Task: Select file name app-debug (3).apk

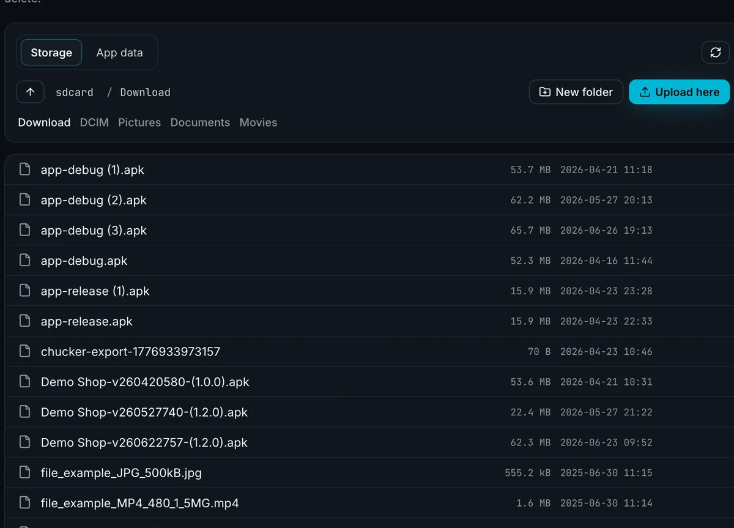Action: click(x=94, y=230)
